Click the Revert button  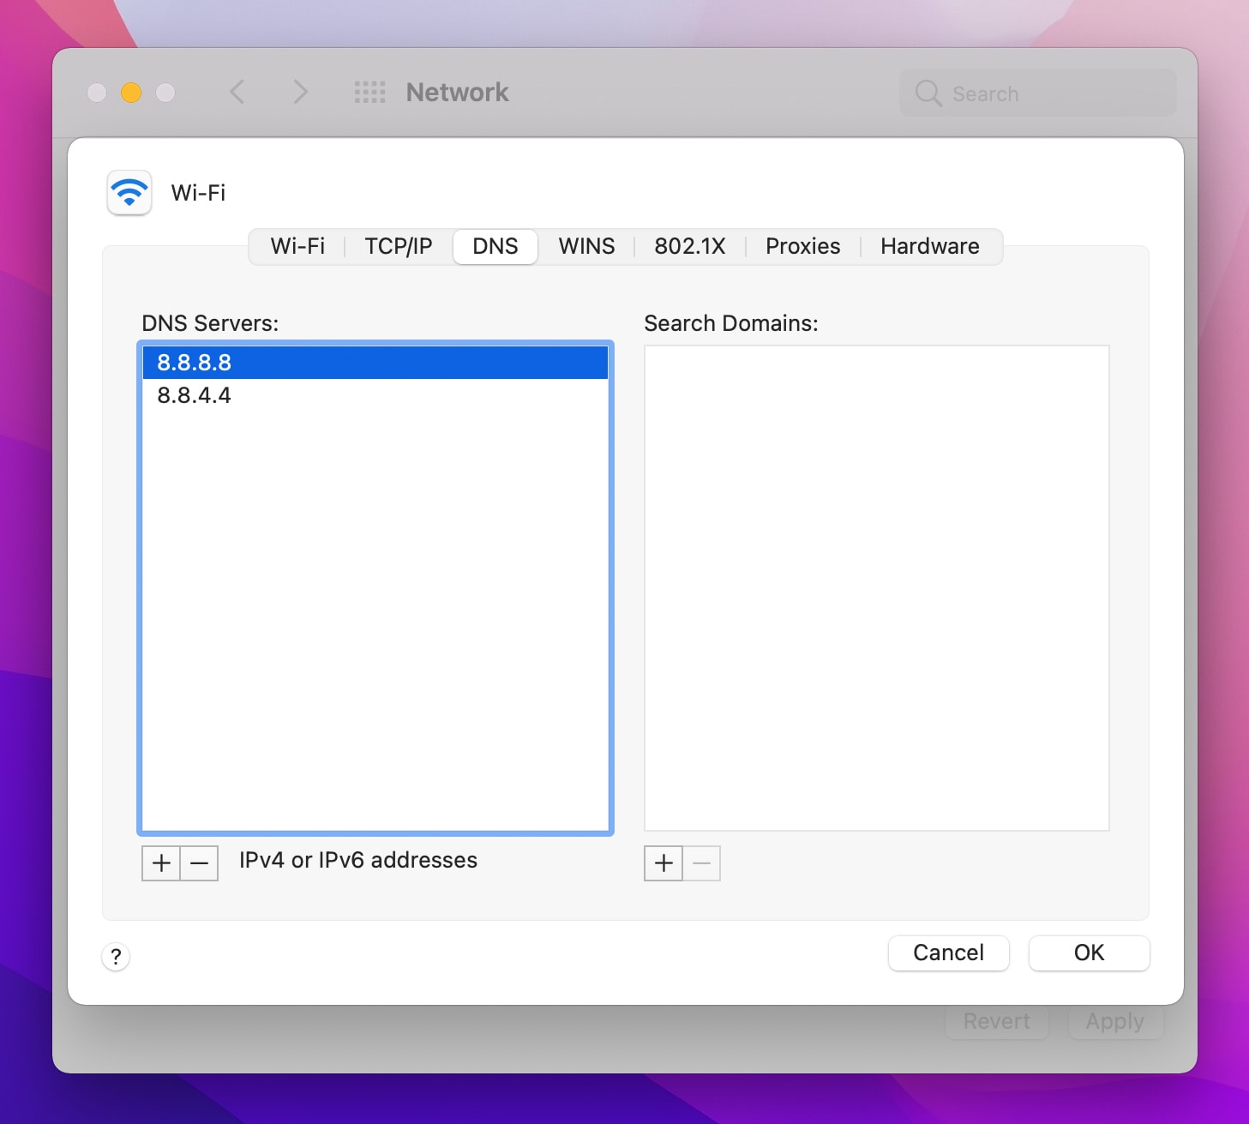[996, 1021]
